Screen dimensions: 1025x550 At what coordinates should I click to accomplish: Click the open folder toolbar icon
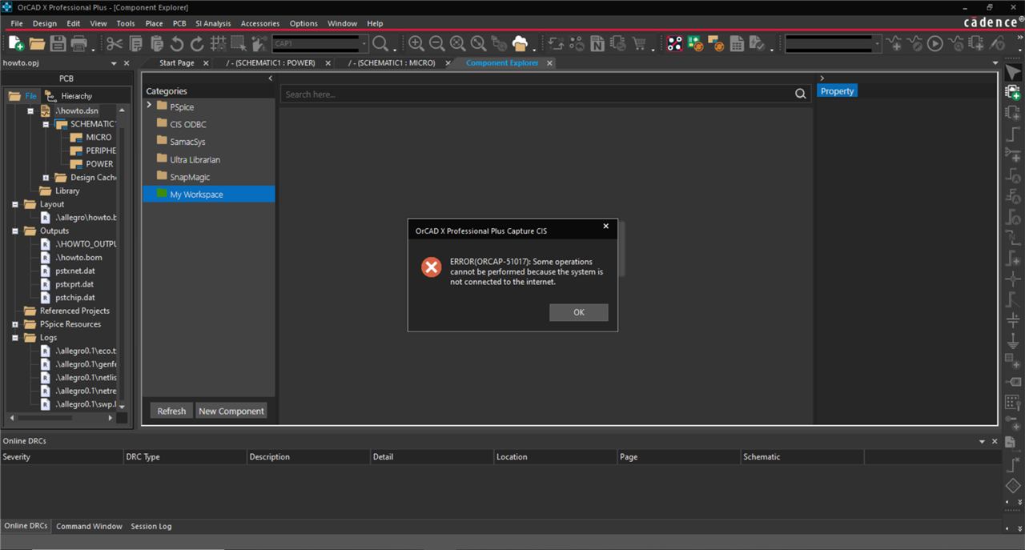tap(37, 43)
